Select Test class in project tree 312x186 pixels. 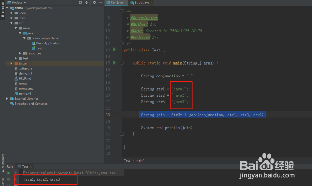[39, 48]
